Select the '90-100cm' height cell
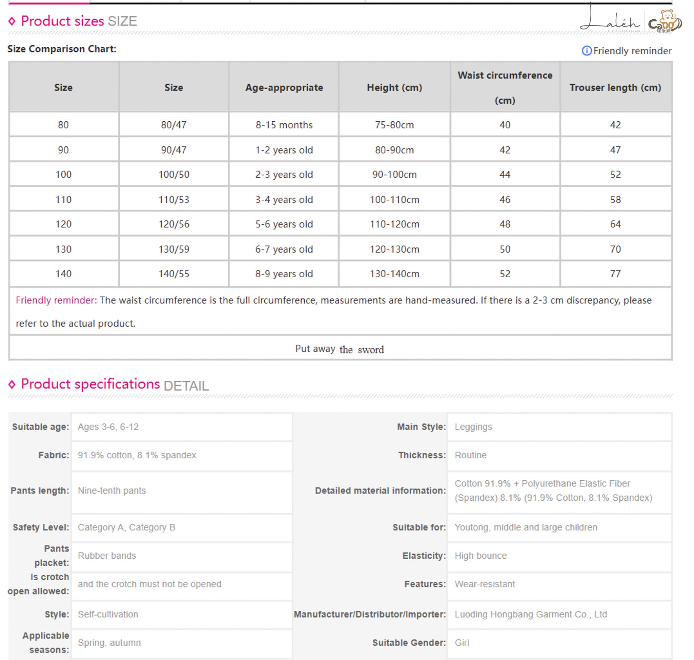This screenshot has height=660, width=694. tap(394, 175)
